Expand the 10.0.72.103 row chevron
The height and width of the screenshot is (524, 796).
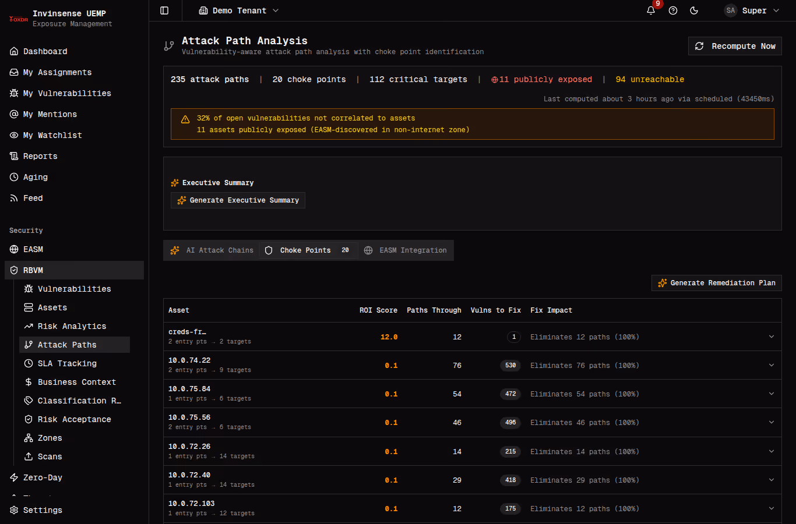[772, 508]
